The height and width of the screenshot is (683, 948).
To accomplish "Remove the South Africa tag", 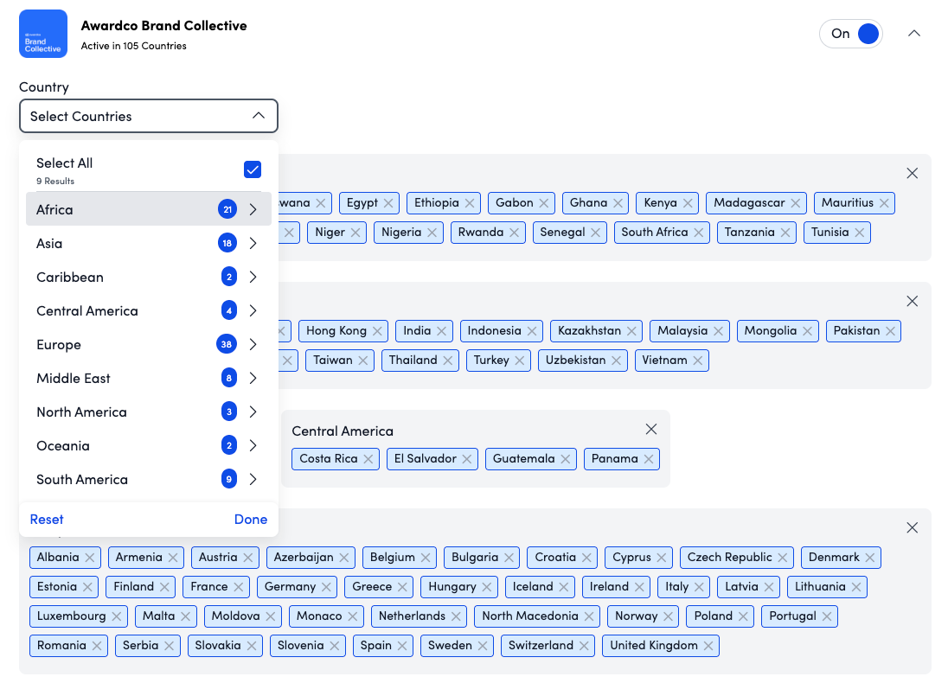I will [x=699, y=233].
